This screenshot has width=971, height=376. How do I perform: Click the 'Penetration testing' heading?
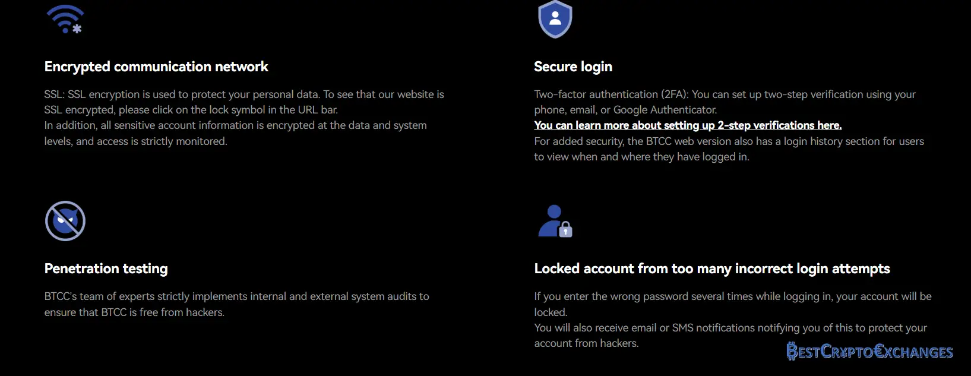(106, 268)
